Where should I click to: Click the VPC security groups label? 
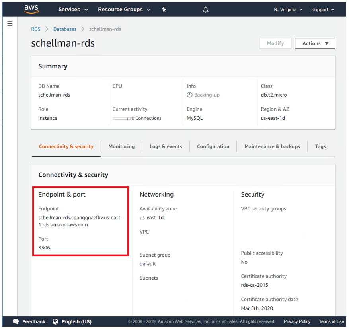[x=263, y=208]
